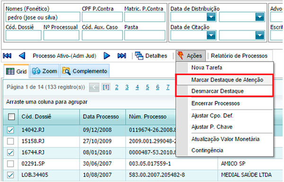Go to next record arrow
The width and height of the screenshot is (284, 182).
click(106, 56)
